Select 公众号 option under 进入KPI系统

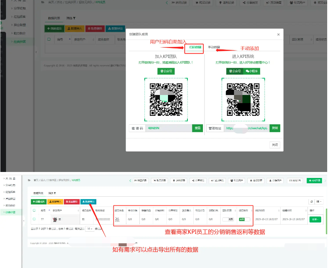click(x=235, y=71)
